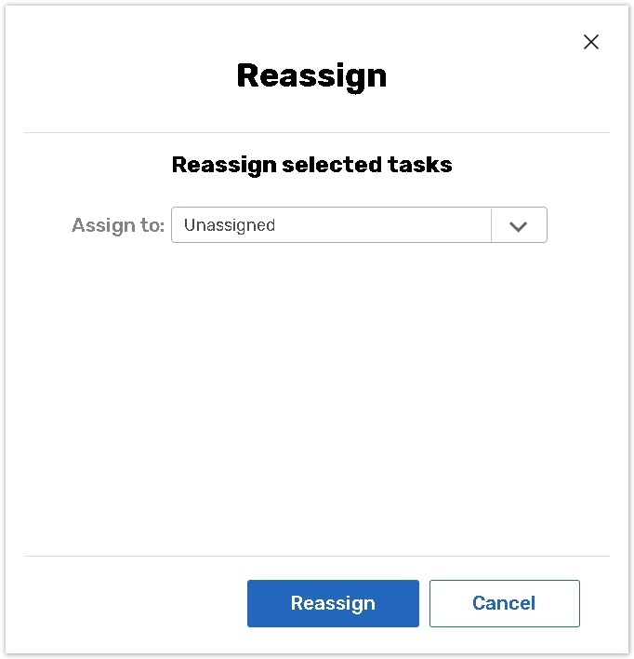
Task: Select the Unassigned text in the assignee field
Action: click(x=230, y=225)
